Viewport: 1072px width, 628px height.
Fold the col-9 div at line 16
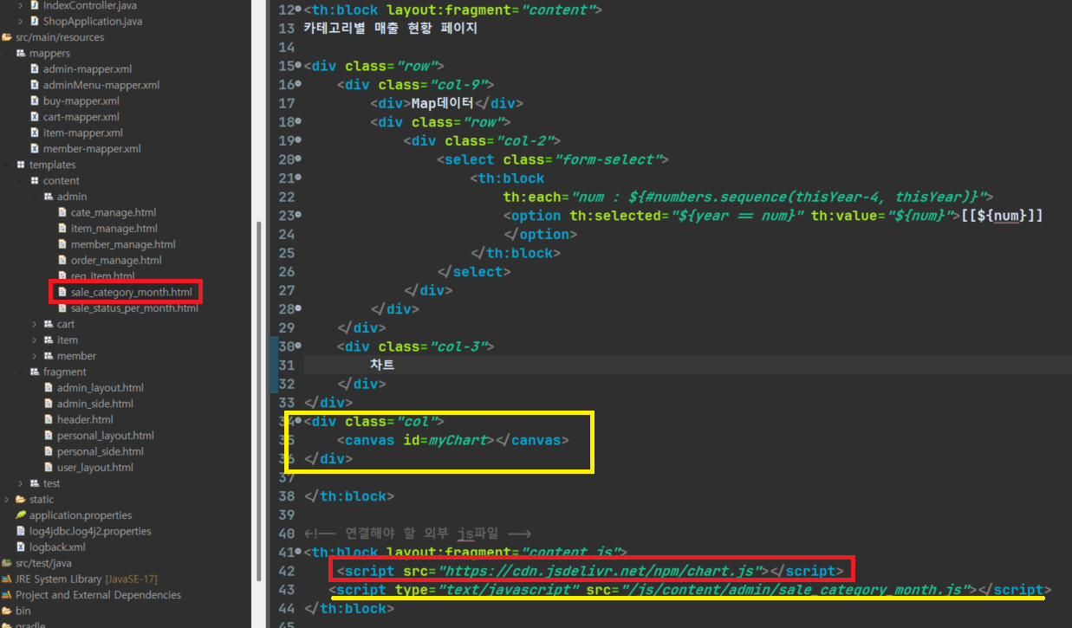point(299,85)
